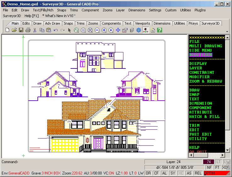Open the Zooms dropdown menu in menu bar
The height and width of the screenshot is (177, 232).
coord(107,10)
